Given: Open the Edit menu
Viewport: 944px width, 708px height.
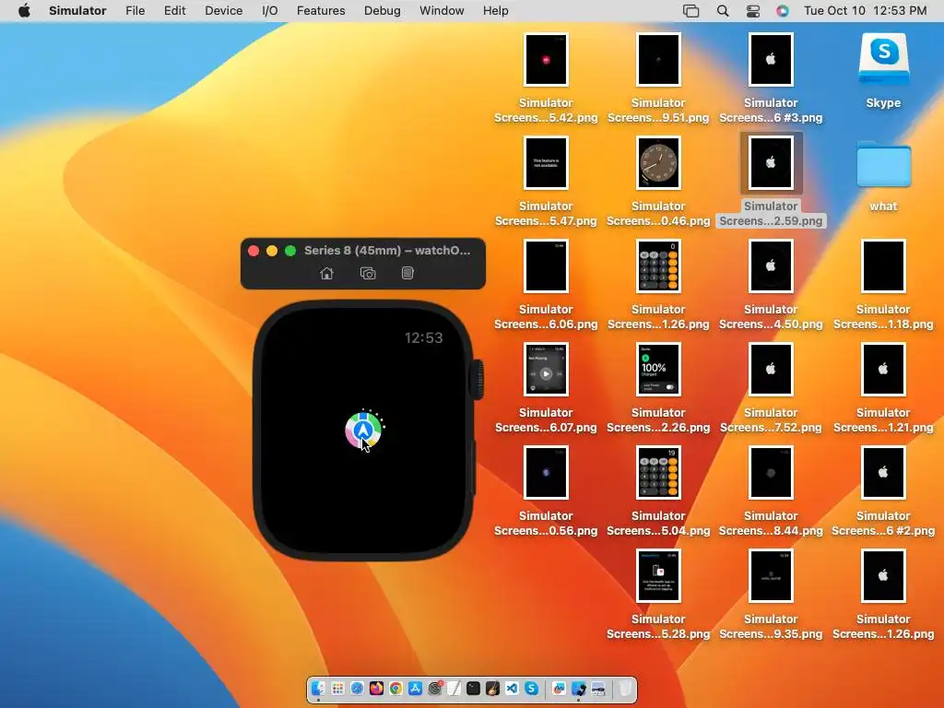Looking at the screenshot, I should click(174, 11).
